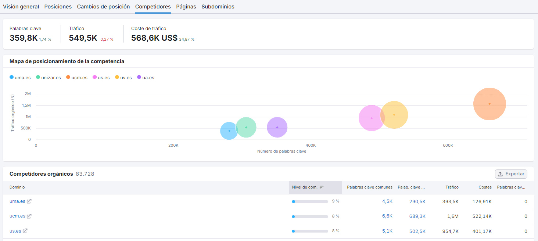The image size is (538, 241).
Task: Sort by Palabras clave comunes column
Action: (369, 187)
